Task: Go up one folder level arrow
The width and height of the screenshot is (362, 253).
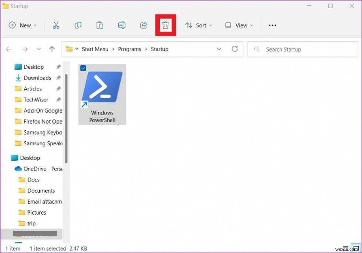Action: pyautogui.click(x=52, y=49)
